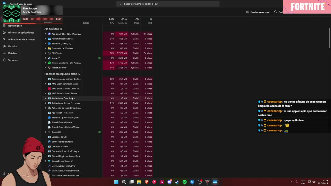
Task: Select the OBS Studio process icon
Action: (49, 53)
